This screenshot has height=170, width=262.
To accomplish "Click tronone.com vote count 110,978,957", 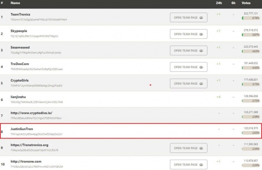I will click(251, 161).
